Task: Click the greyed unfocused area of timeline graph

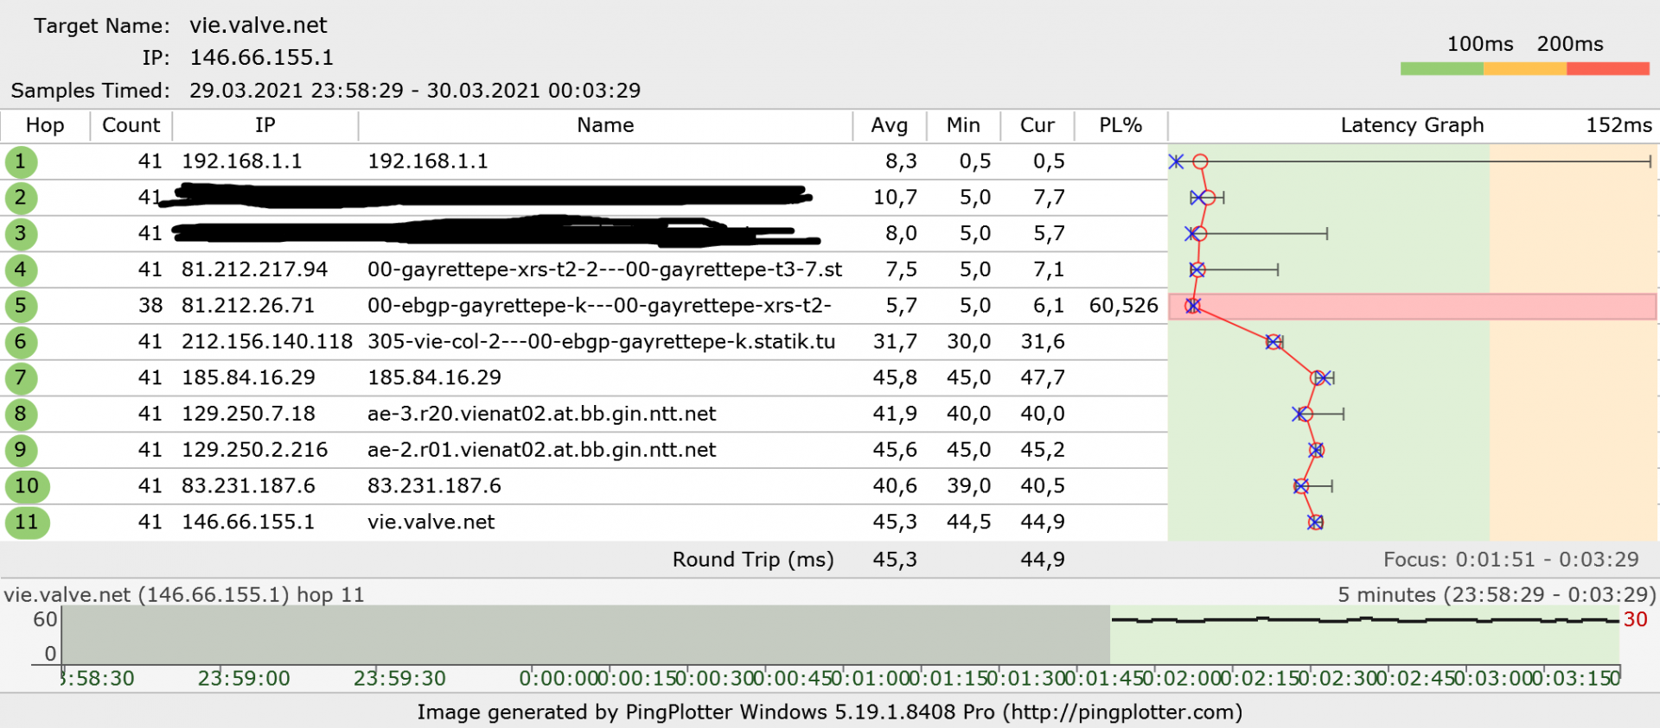Action: click(x=585, y=635)
